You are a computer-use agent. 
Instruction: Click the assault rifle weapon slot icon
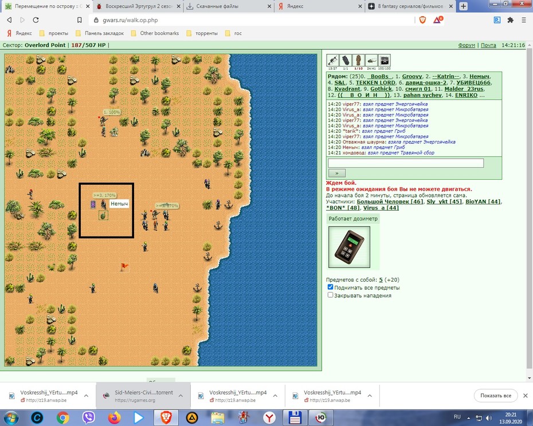coord(332,60)
